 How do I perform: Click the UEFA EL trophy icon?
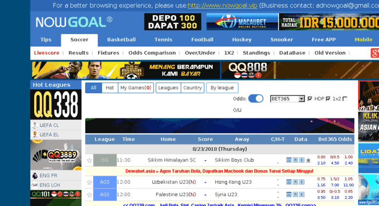click(x=35, y=134)
